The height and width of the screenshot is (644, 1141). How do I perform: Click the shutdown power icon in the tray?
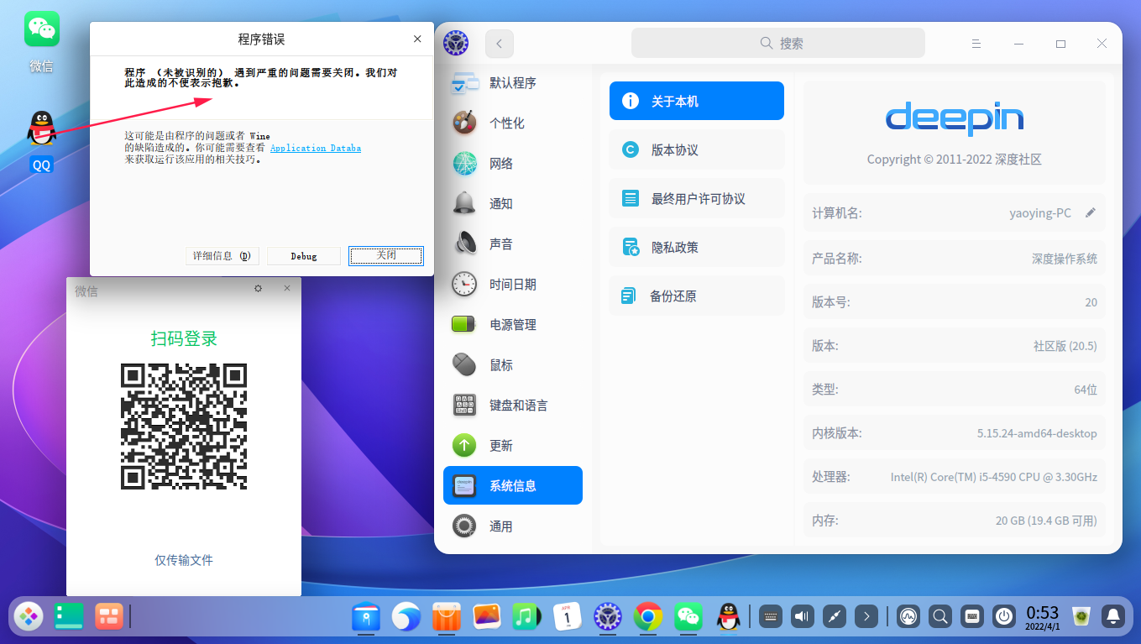[1004, 615]
